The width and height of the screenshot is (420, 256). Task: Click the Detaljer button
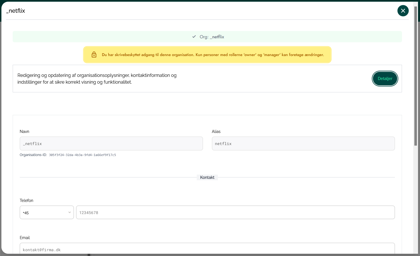pyautogui.click(x=385, y=79)
